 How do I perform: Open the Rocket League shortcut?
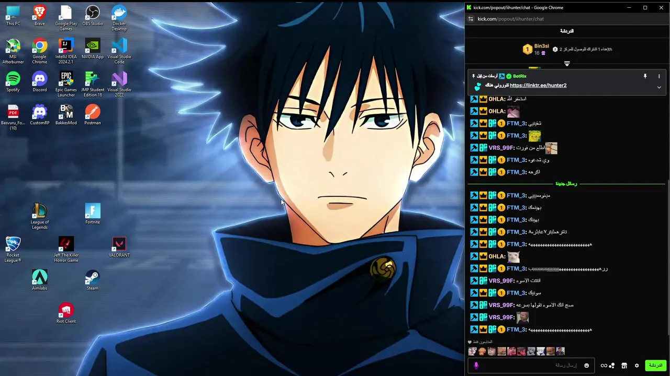pos(13,249)
